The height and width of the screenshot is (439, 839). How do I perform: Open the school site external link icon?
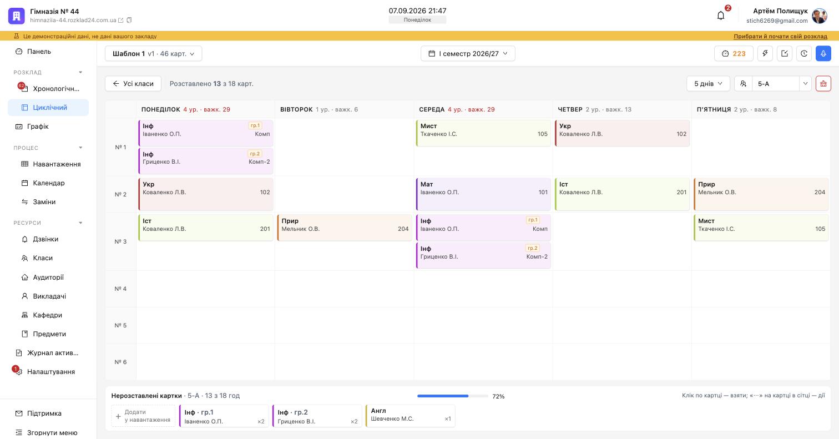tap(121, 21)
